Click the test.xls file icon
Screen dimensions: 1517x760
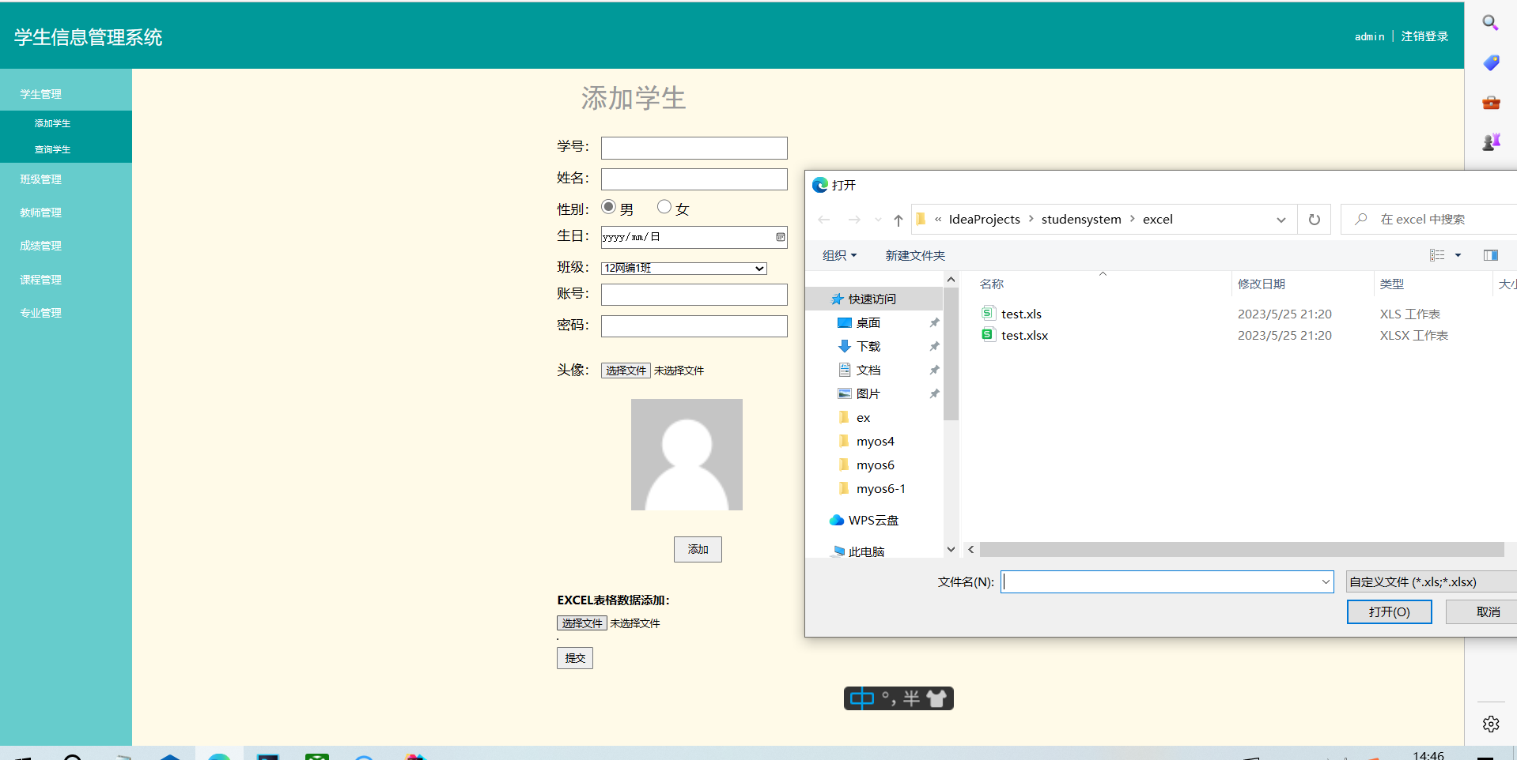click(988, 313)
